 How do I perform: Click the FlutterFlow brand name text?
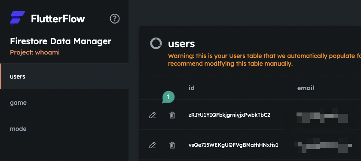click(58, 18)
